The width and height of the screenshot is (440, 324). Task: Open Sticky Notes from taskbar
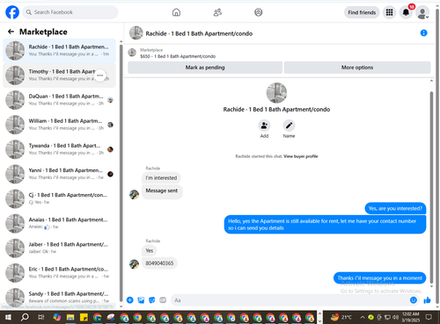pyautogui.click(x=84, y=317)
